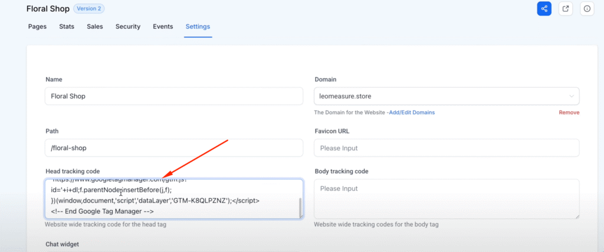Image resolution: width=604 pixels, height=252 pixels.
Task: Click the Head tracking code scrollbar
Action: (x=300, y=206)
